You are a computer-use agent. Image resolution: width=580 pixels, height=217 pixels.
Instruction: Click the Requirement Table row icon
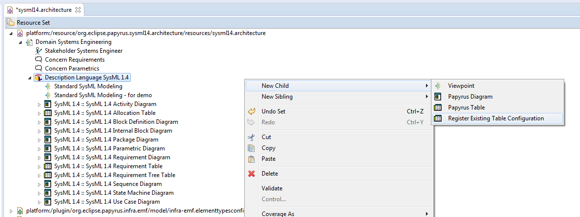click(48, 166)
